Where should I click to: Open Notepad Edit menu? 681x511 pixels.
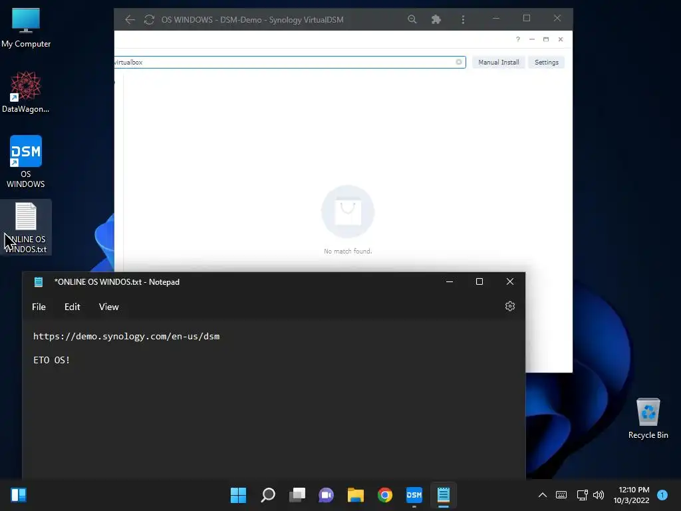tap(72, 307)
